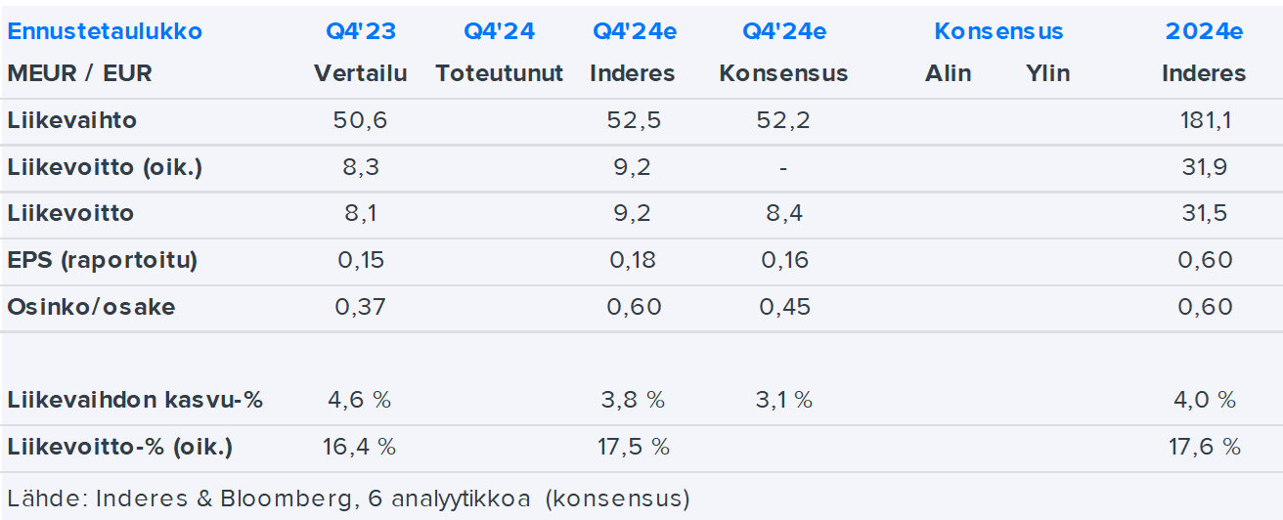Select the Q4'23 column header
This screenshot has width=1283, height=520.
pyautogui.click(x=360, y=31)
